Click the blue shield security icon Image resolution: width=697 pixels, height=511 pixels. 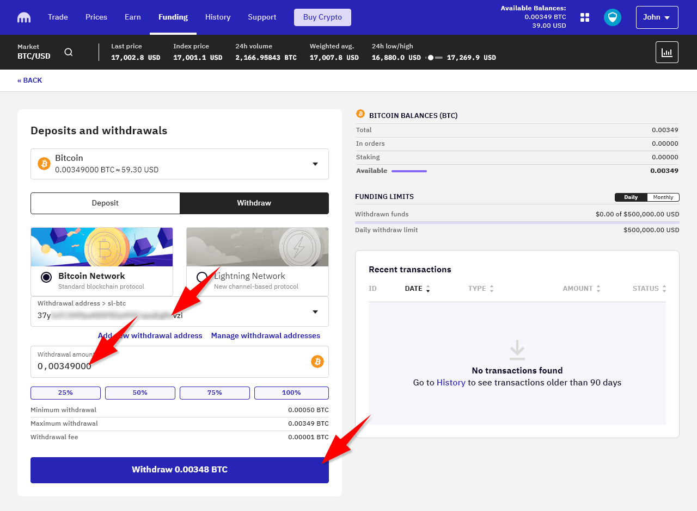pos(613,17)
